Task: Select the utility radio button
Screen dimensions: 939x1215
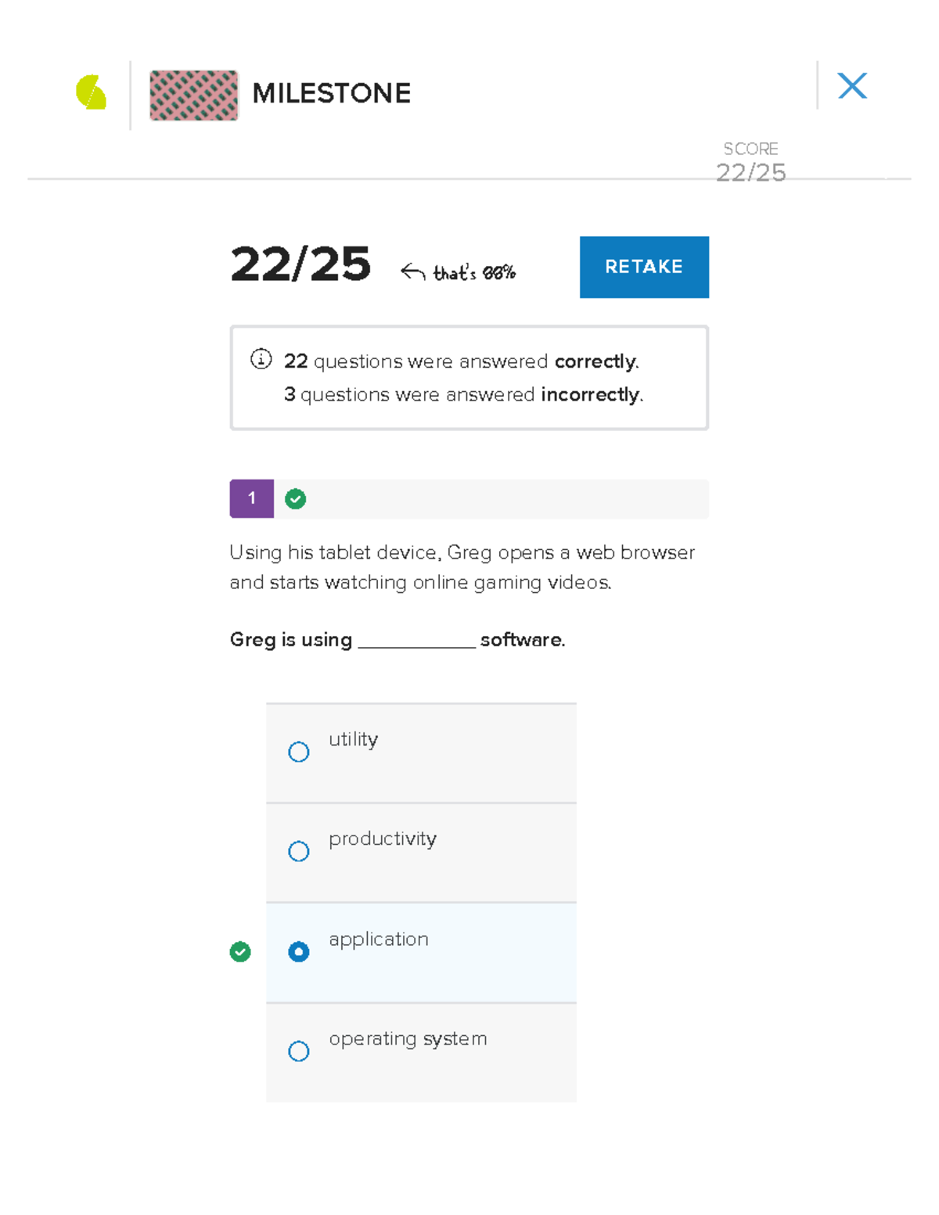Action: 298,752
